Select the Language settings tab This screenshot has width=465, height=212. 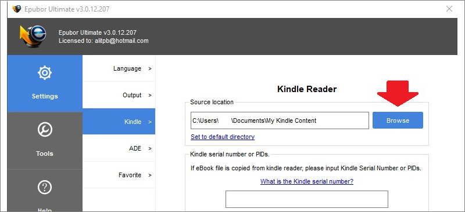[x=119, y=68]
